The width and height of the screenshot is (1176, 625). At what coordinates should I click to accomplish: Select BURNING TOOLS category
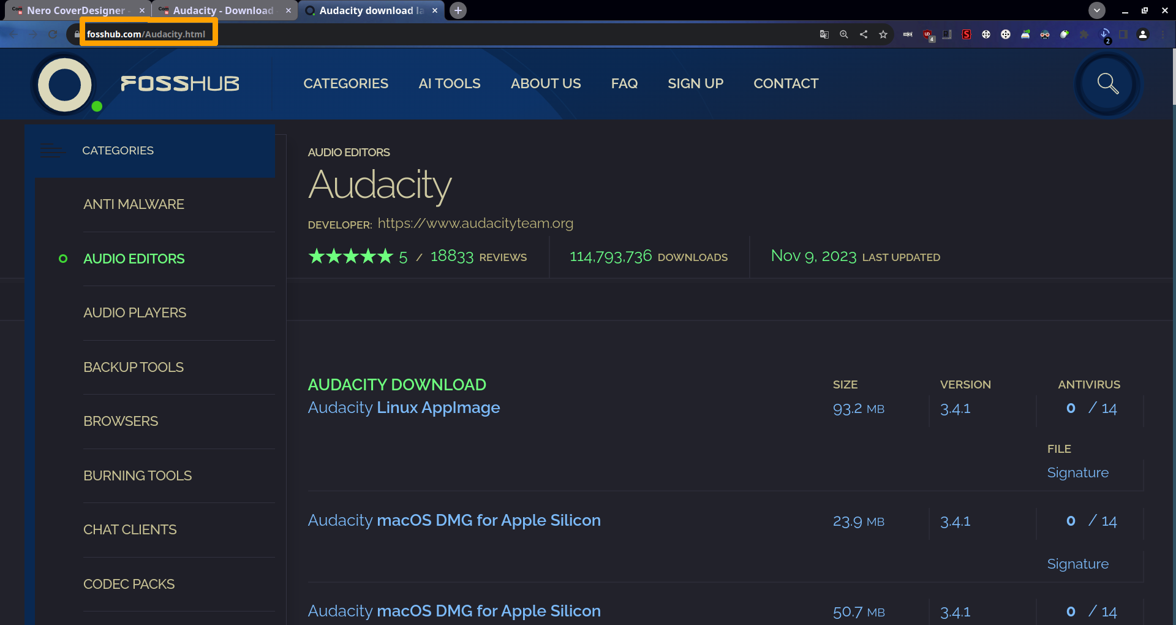(137, 475)
